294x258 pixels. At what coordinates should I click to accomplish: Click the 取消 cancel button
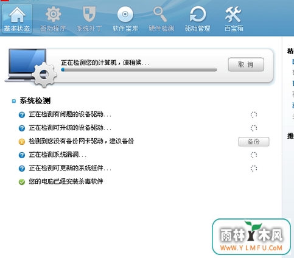[246, 64]
